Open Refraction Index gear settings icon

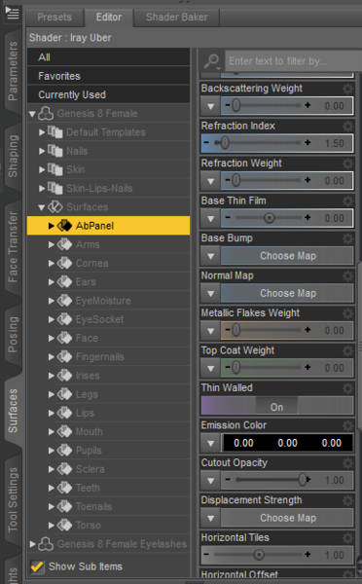347,126
